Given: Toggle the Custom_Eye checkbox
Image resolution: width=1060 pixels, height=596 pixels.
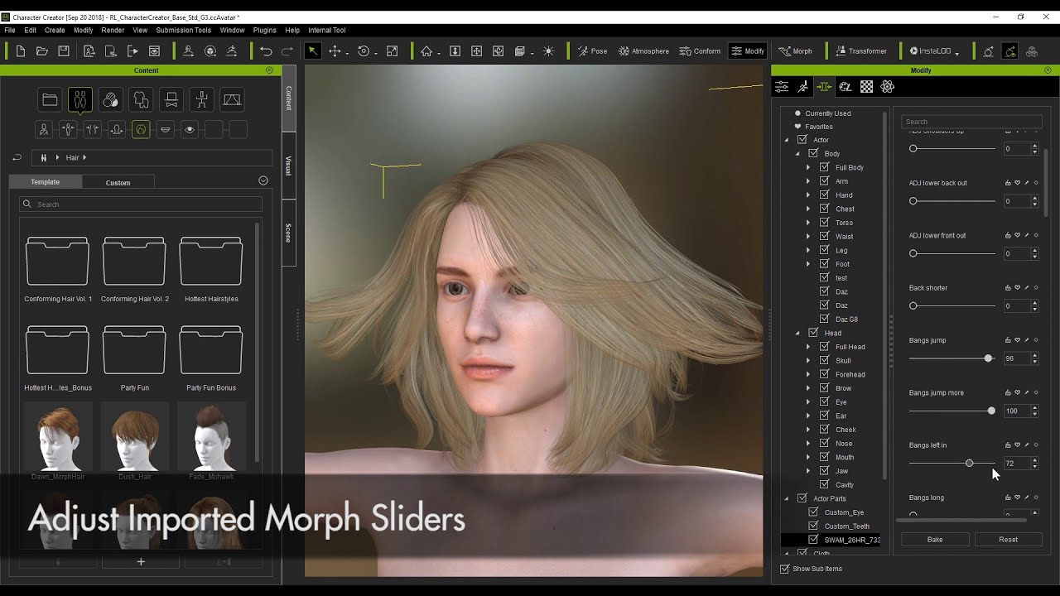Looking at the screenshot, I should (813, 512).
